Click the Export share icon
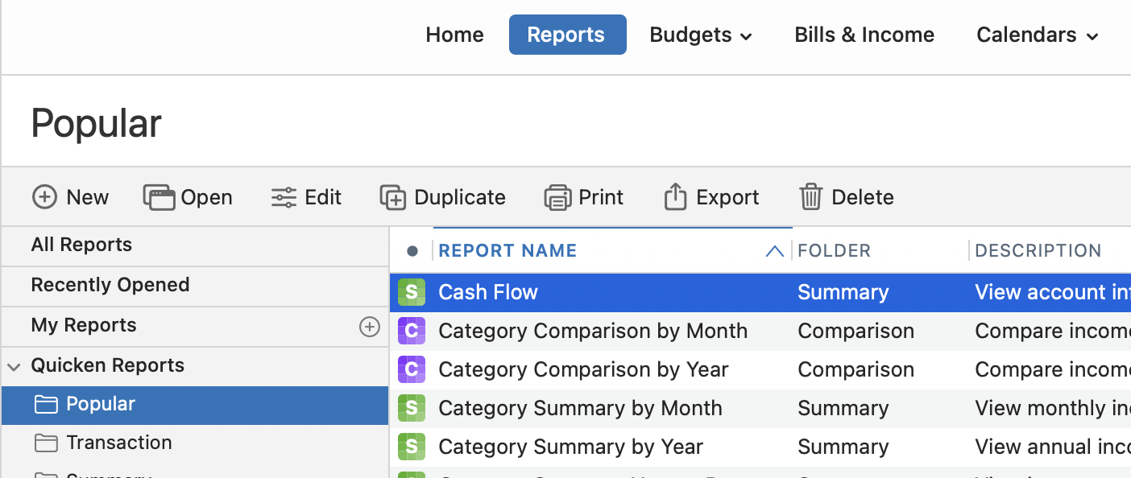 coord(675,197)
